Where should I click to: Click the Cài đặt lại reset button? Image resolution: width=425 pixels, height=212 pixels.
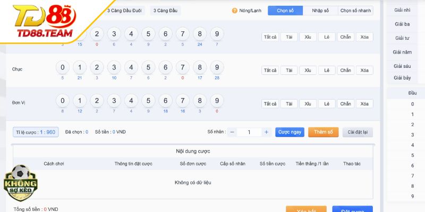[358, 132]
